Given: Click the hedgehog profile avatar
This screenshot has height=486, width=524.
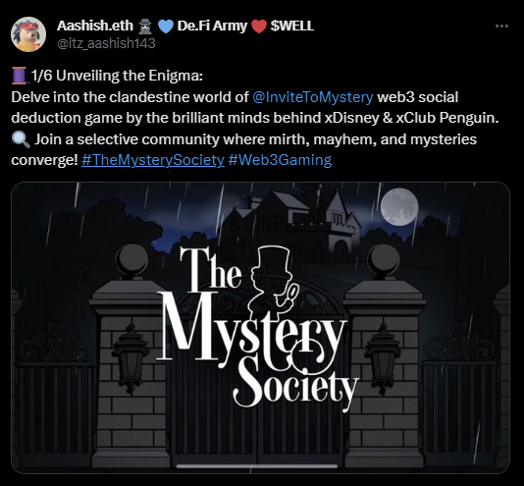Looking at the screenshot, I should 28,34.
